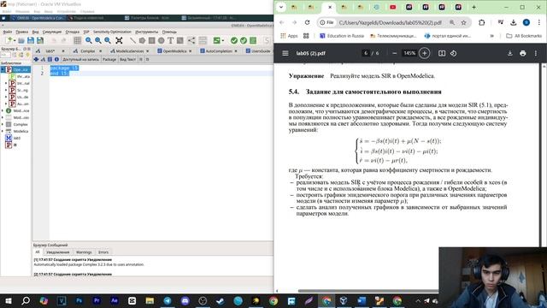Select the line shape tool
547x308 pixels.
pos(132,40)
